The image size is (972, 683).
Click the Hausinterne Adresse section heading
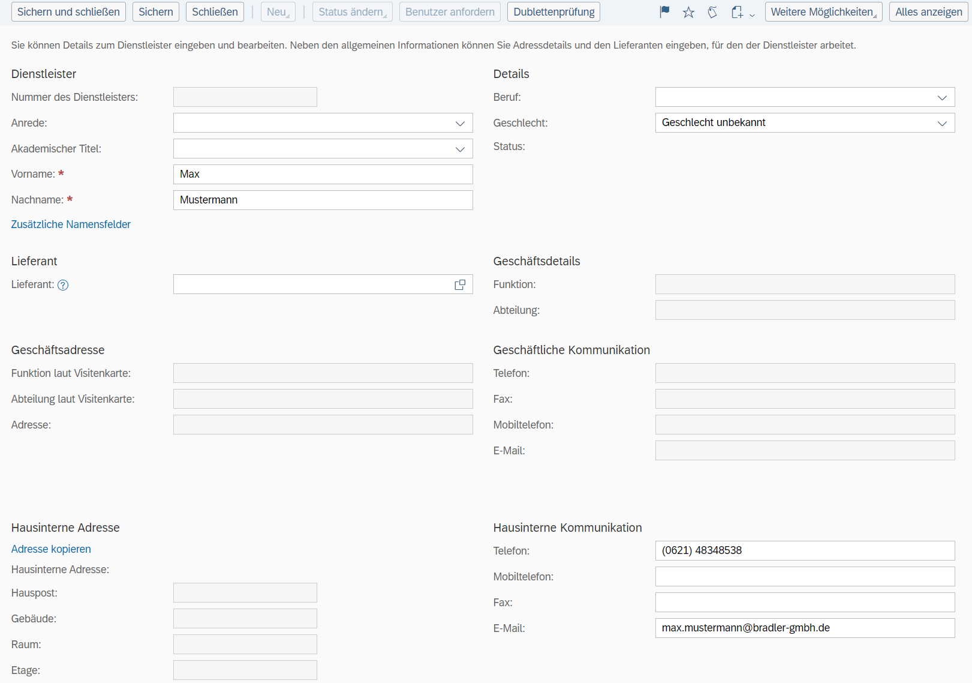[x=65, y=528]
